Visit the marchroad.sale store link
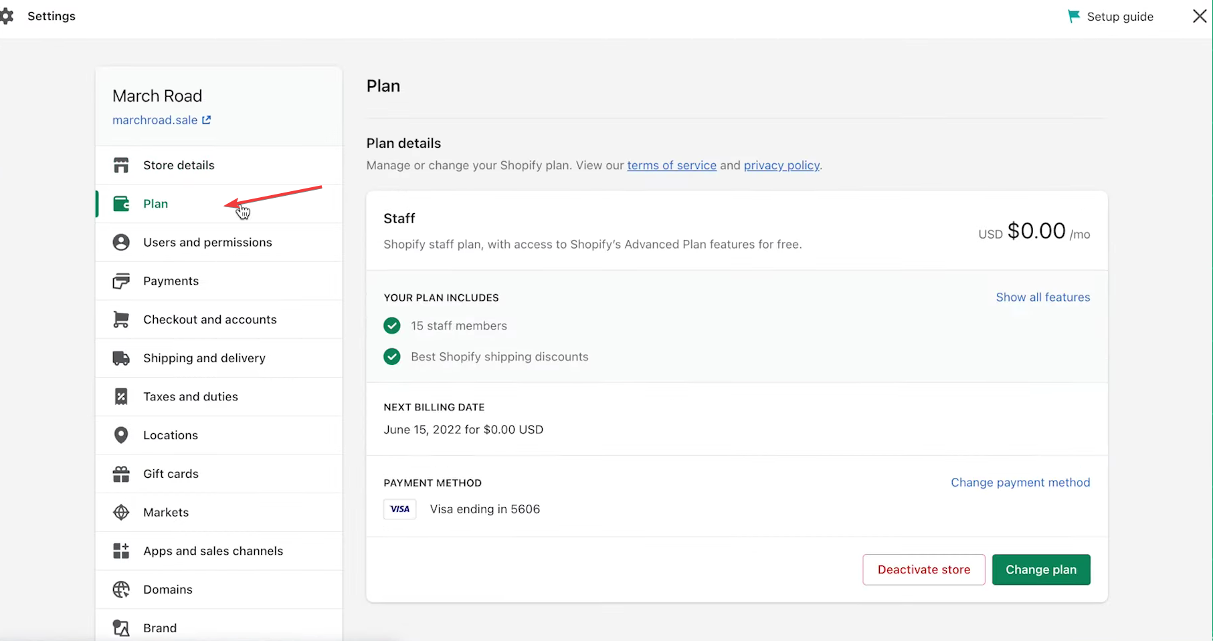 (x=155, y=120)
